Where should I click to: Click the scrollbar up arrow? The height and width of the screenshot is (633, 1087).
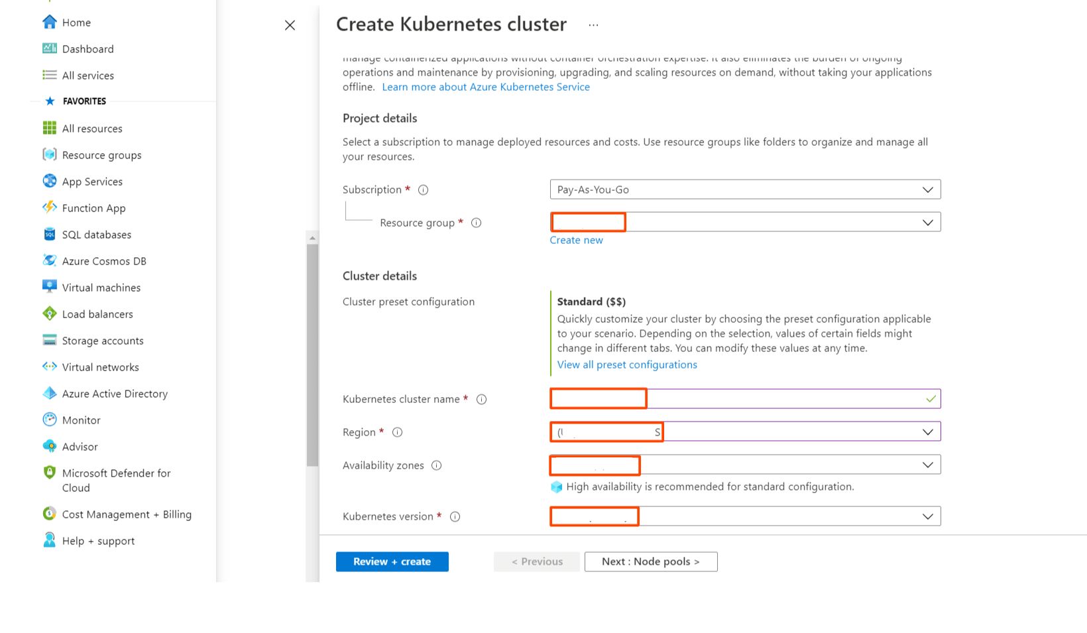312,237
